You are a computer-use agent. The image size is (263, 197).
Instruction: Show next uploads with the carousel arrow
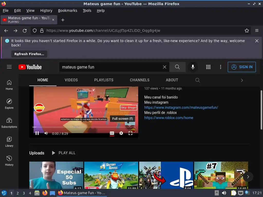[x=248, y=177]
